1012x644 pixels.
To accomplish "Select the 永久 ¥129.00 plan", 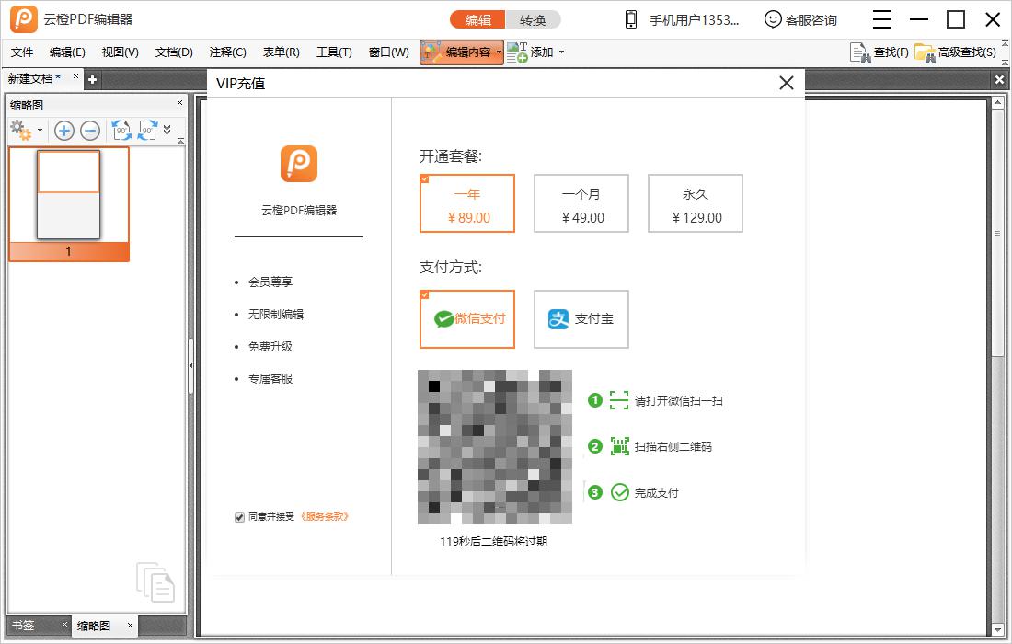I will (x=696, y=203).
